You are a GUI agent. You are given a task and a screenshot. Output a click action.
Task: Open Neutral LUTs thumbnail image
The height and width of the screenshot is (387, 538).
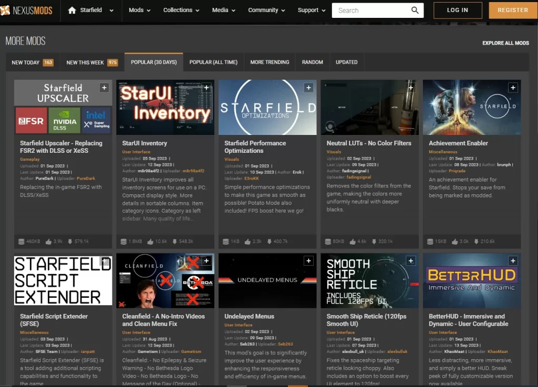369,107
